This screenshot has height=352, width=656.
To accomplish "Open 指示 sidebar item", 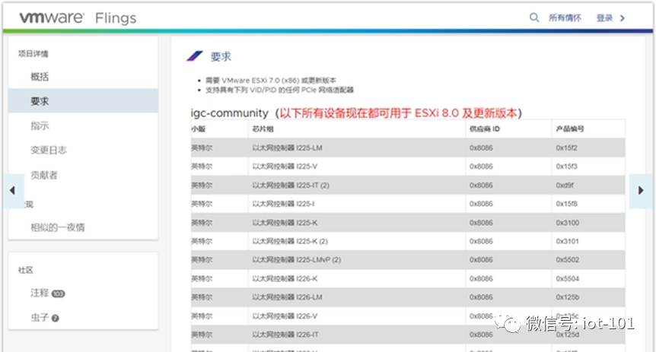I will click(40, 125).
